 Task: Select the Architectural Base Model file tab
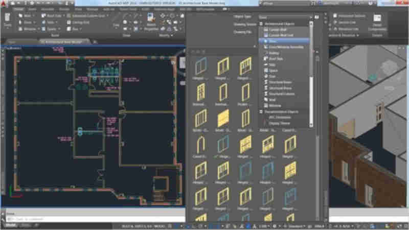pyautogui.click(x=63, y=42)
